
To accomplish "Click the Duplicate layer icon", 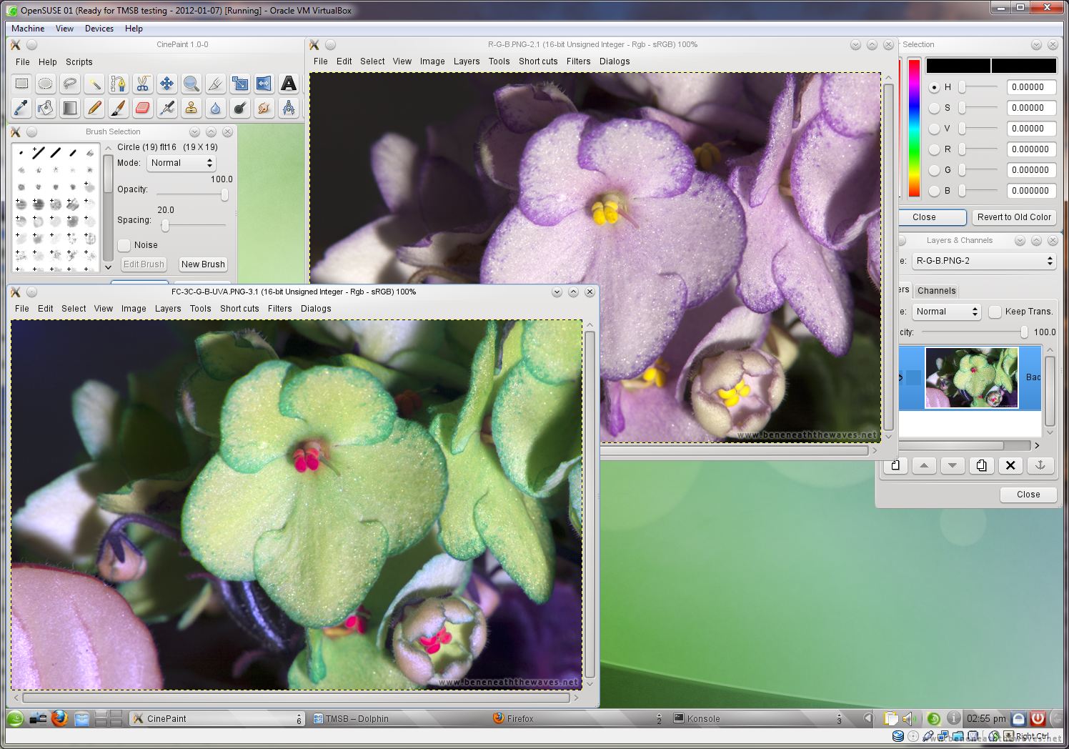I will [x=981, y=465].
